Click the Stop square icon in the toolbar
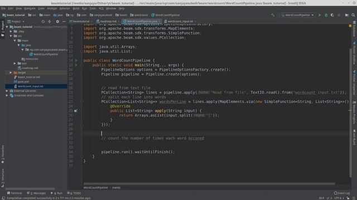Screen dimensions: 357x200 click(339, 15)
